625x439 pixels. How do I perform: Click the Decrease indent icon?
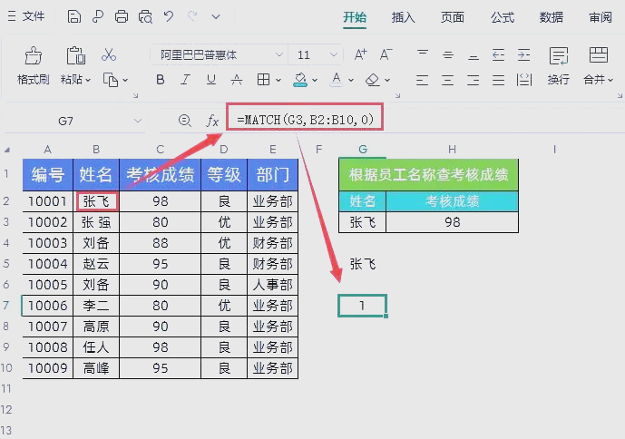click(498, 54)
